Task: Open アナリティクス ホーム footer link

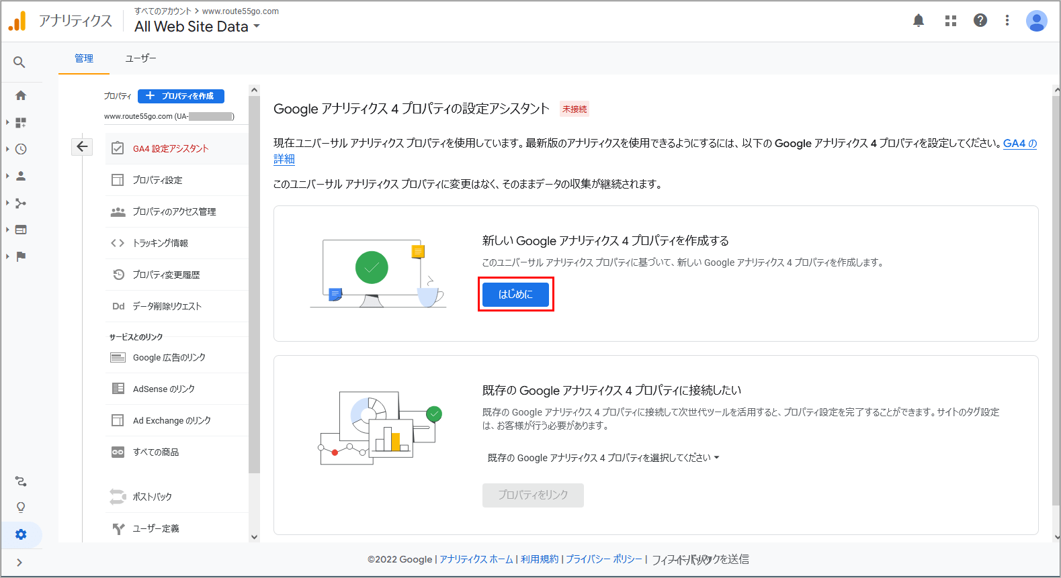Action: [476, 559]
